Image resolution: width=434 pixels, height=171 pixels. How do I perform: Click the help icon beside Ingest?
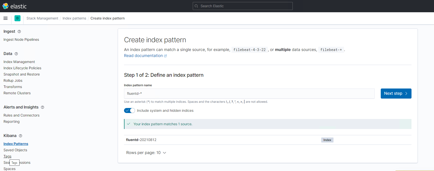[x=19, y=31]
